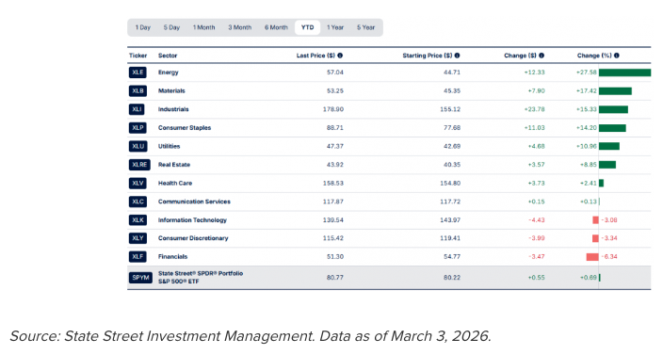Click the Information Technology sector name
Screen dimensions: 663x355
tap(192, 219)
